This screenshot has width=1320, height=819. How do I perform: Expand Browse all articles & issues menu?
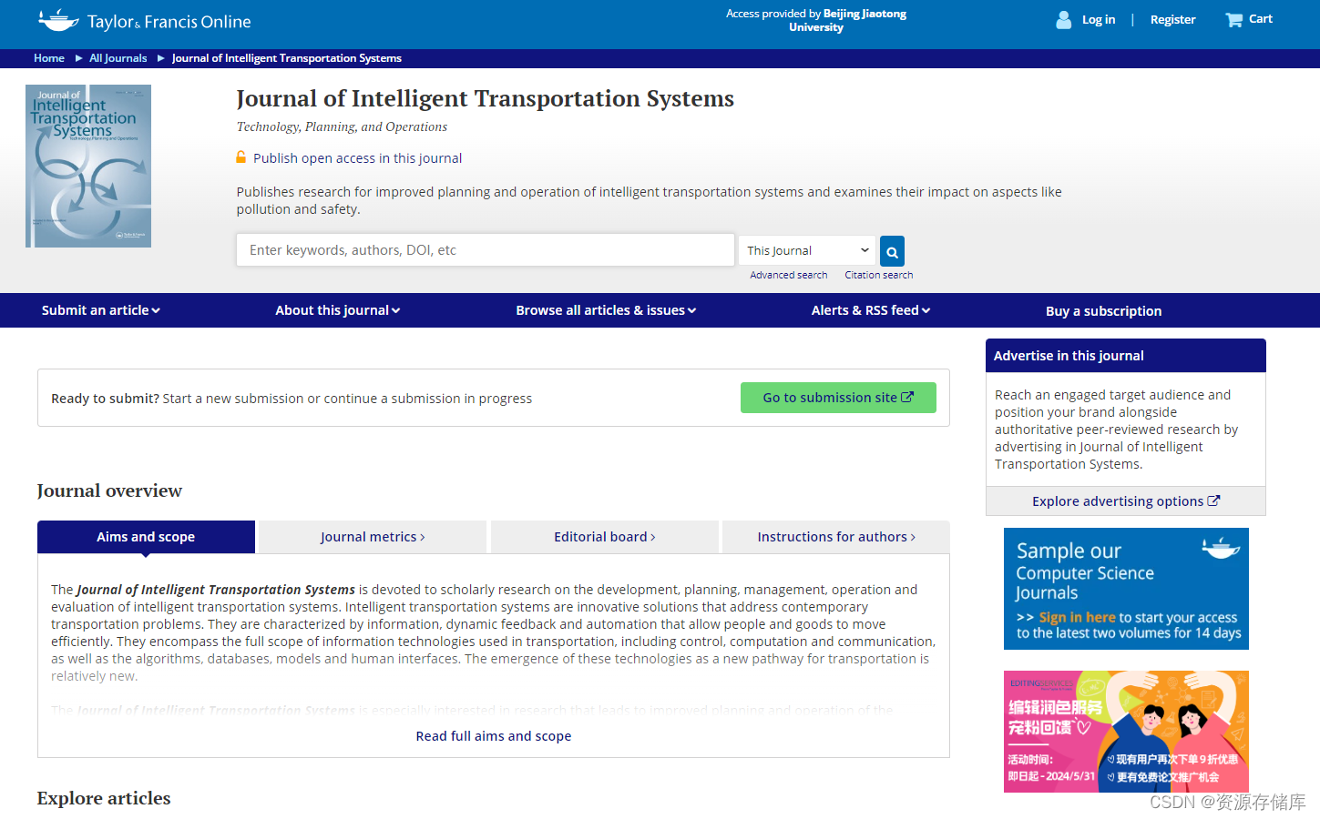tap(606, 310)
